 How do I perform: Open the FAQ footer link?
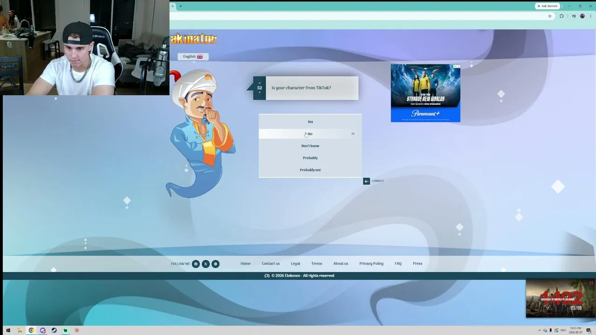[x=398, y=264]
